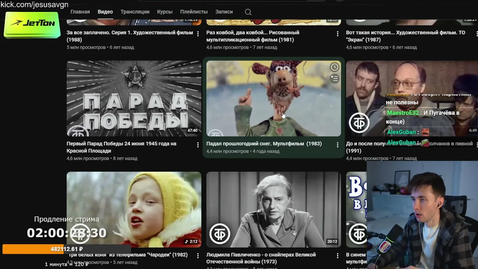Play the thumbnail of girl in yellow hat
The height and width of the screenshot is (269, 478).
(x=134, y=209)
